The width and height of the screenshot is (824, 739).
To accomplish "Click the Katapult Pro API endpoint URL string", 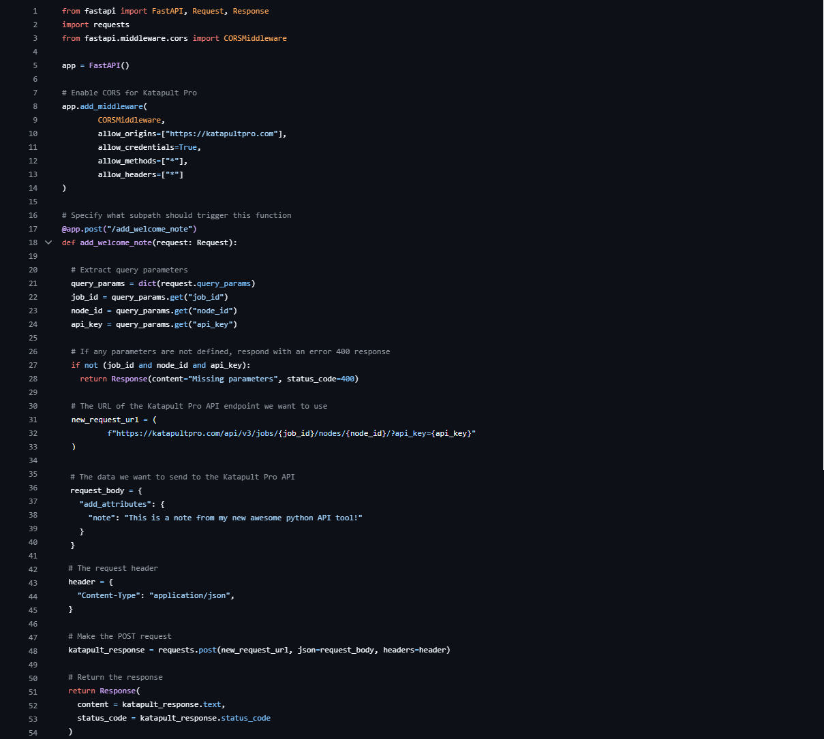I will click(293, 433).
